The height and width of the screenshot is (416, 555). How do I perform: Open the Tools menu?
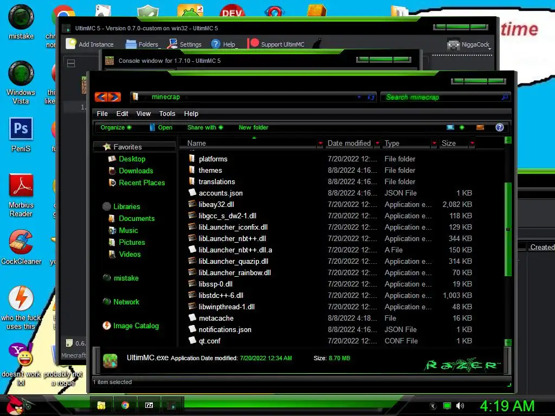[167, 114]
